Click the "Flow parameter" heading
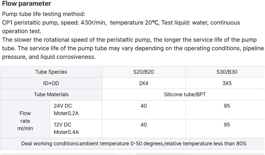The height and width of the screenshot is (155, 265). tap(27, 4)
